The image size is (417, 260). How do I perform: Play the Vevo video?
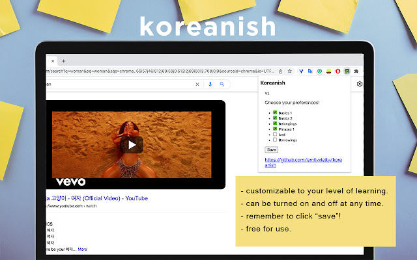(x=132, y=145)
